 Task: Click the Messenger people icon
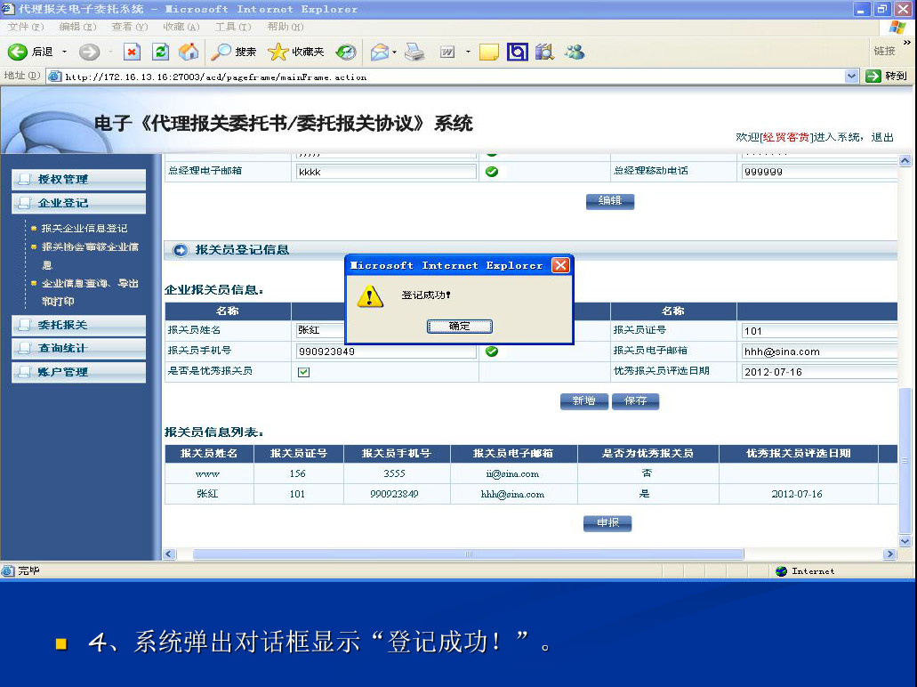point(575,53)
